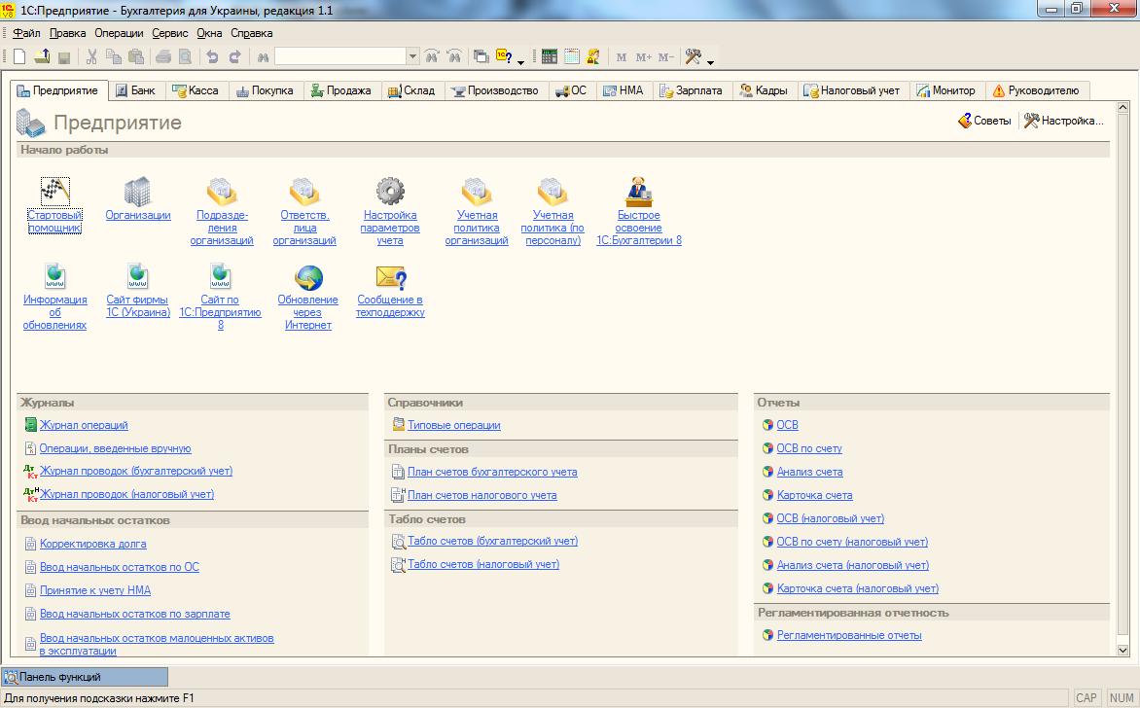Open План счетов бухгалтерского учета link
This screenshot has height=708, width=1140.
pyautogui.click(x=492, y=472)
